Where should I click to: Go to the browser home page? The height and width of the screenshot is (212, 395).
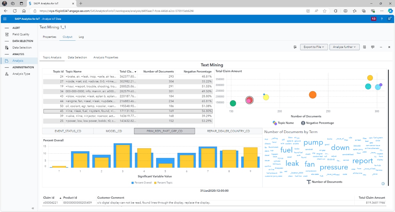24,11
